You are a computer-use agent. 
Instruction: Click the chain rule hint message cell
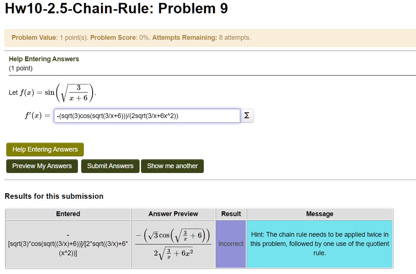[x=320, y=244]
